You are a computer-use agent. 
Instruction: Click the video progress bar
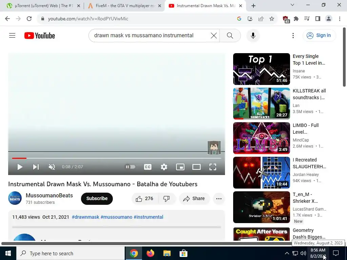117,158
